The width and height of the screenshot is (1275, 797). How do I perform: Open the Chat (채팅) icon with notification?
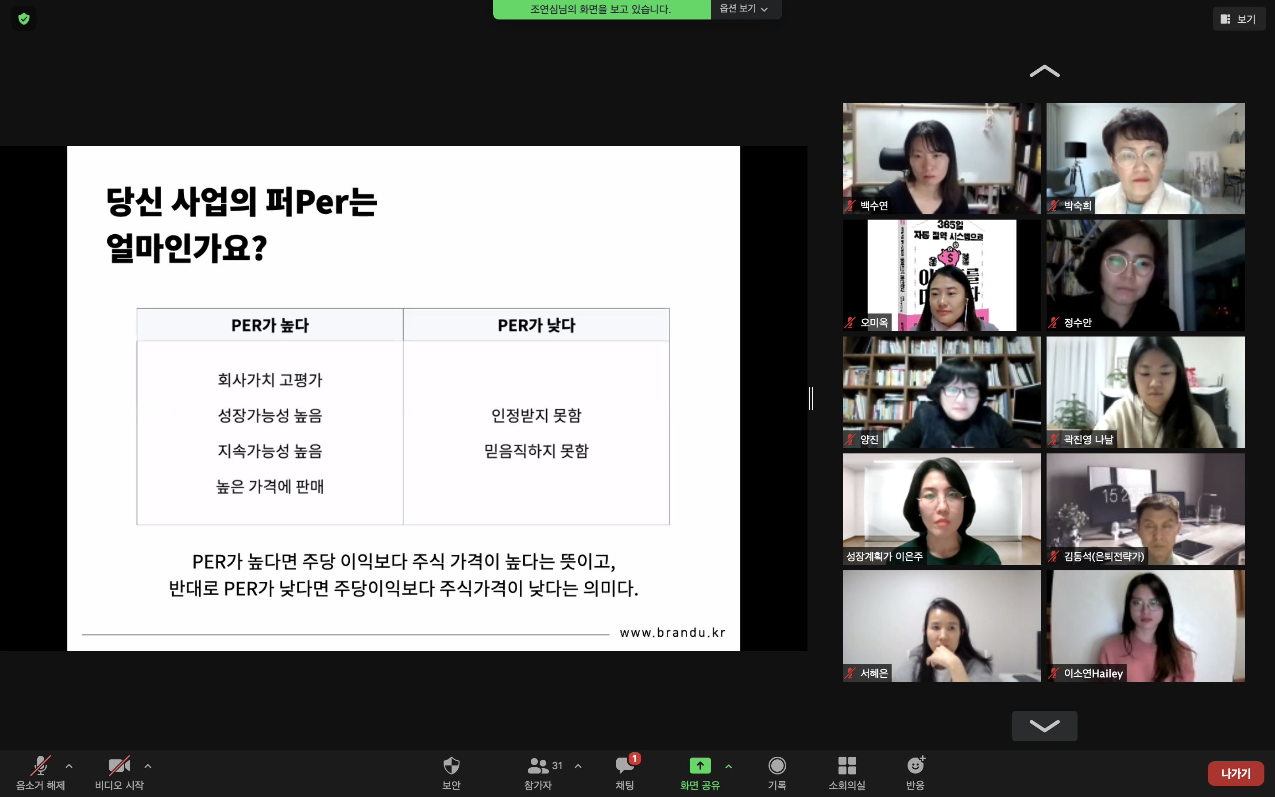pos(625,766)
